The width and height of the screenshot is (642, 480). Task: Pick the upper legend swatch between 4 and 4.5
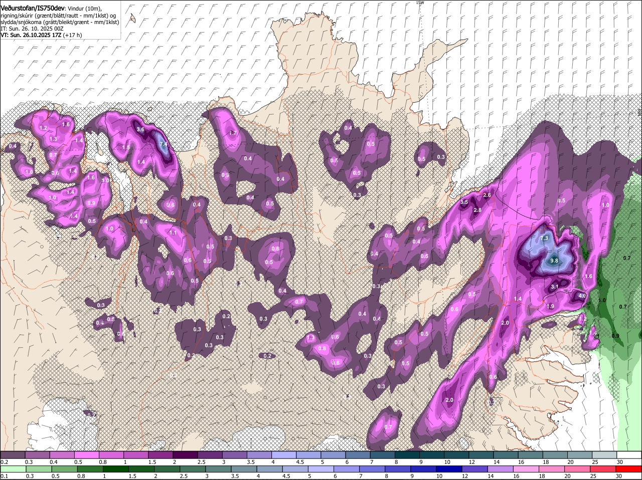284,454
